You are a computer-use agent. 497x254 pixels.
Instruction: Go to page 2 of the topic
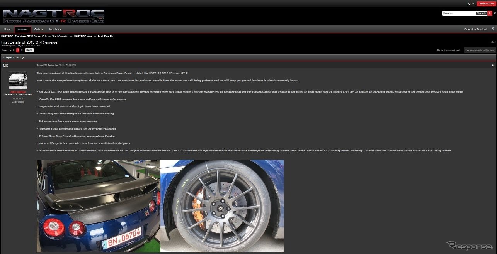point(22,50)
